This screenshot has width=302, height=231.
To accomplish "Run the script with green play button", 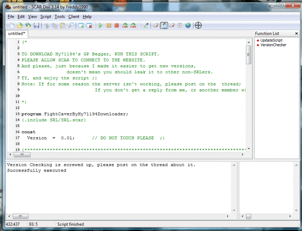I will 101,25.
